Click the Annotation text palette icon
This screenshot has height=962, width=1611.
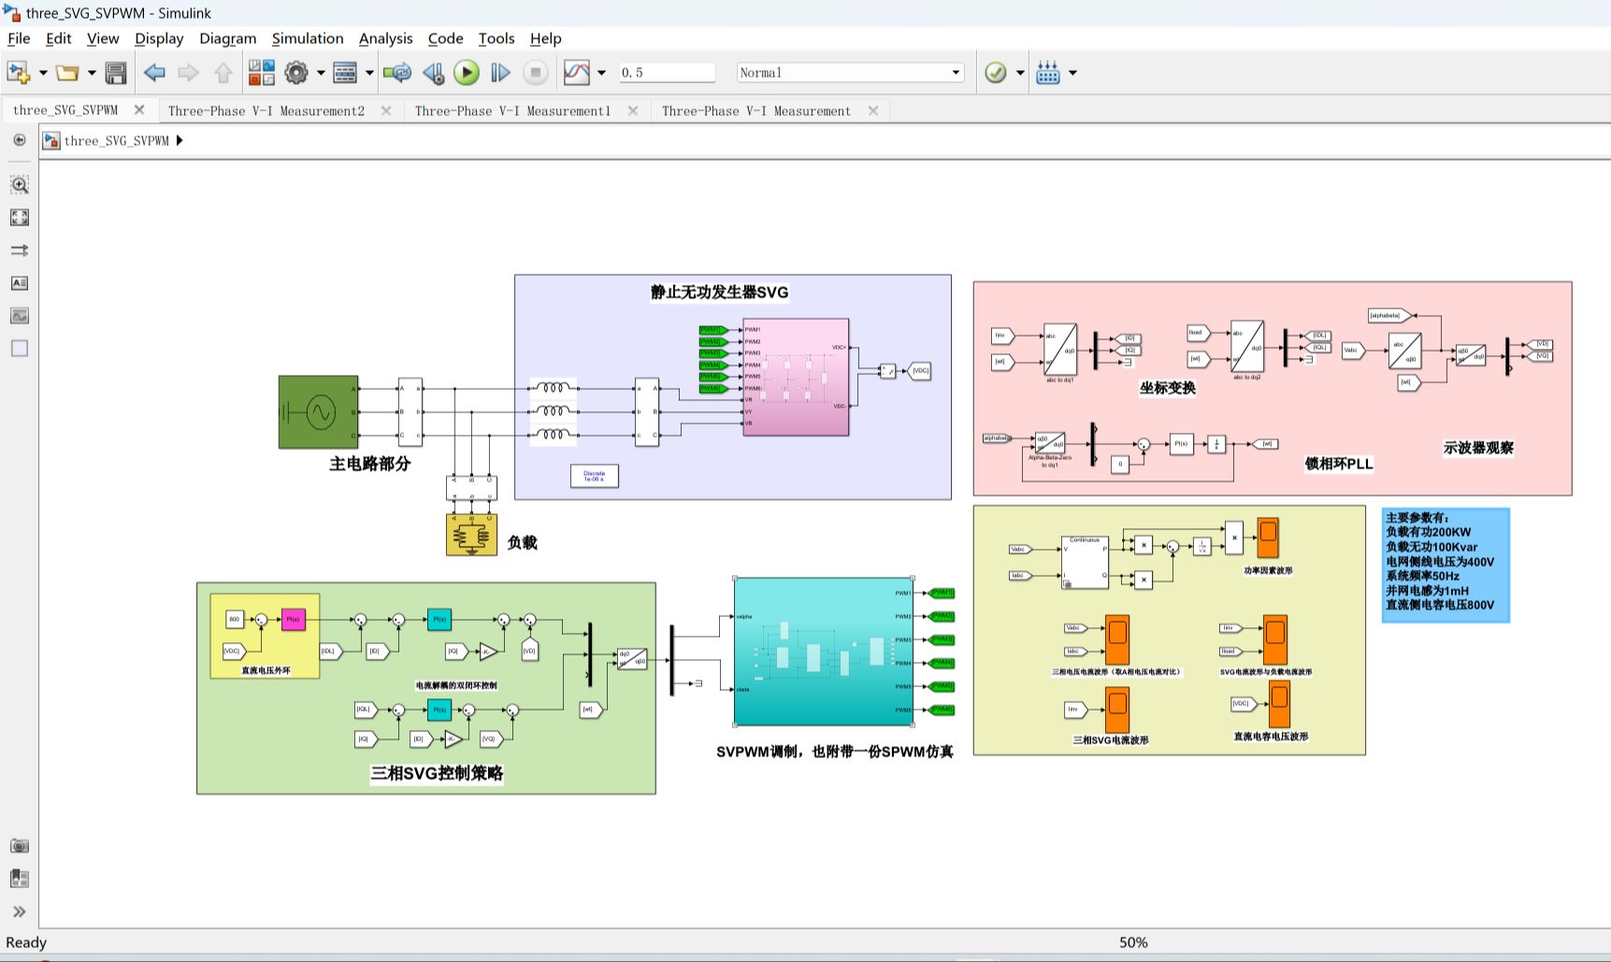point(20,282)
